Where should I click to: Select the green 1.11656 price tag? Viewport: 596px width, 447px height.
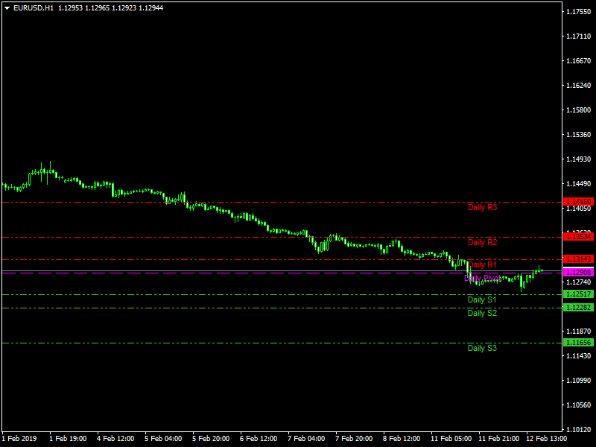[579, 343]
